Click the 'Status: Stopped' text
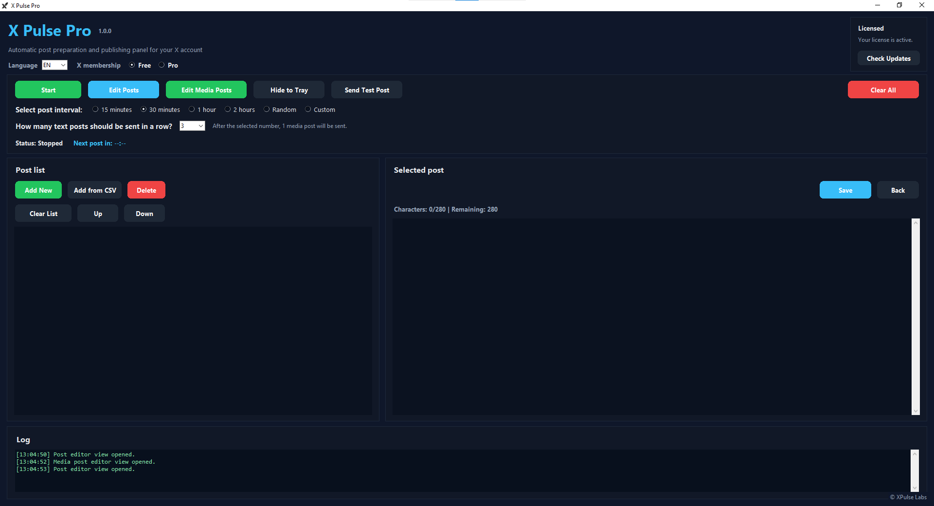 pos(39,143)
